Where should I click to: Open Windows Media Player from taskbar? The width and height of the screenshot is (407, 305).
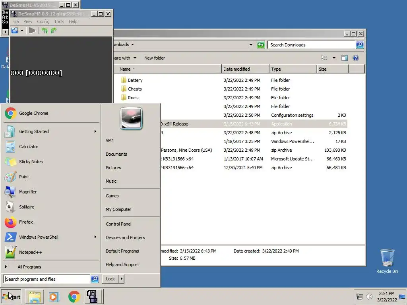coord(54,297)
